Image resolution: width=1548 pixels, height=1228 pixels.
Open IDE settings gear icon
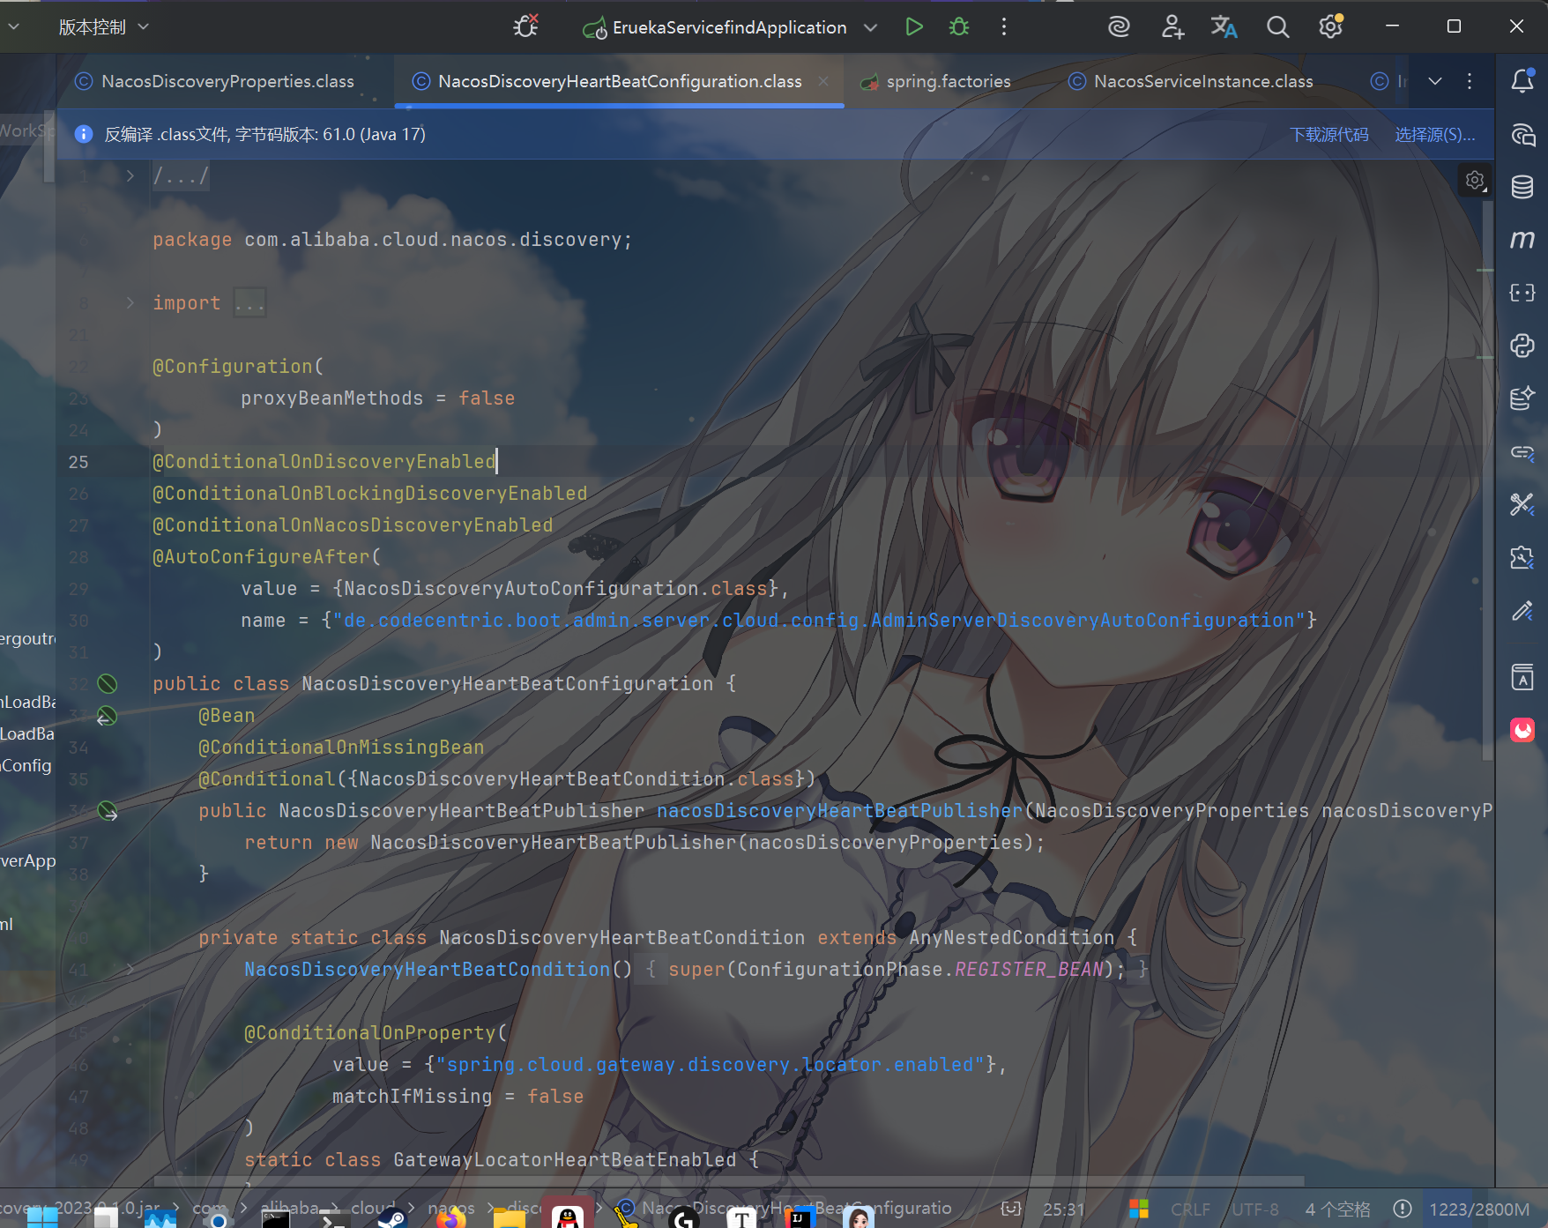(x=1330, y=26)
